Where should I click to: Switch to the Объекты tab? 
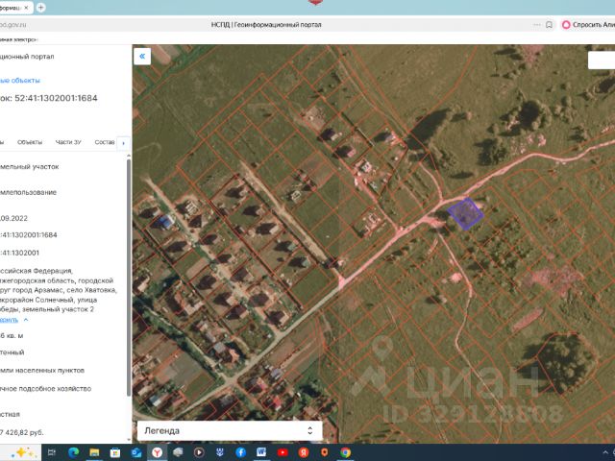[x=30, y=142]
